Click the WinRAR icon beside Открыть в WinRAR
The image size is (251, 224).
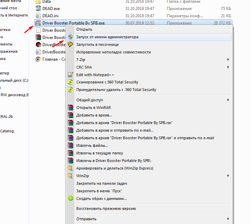coord(70,108)
